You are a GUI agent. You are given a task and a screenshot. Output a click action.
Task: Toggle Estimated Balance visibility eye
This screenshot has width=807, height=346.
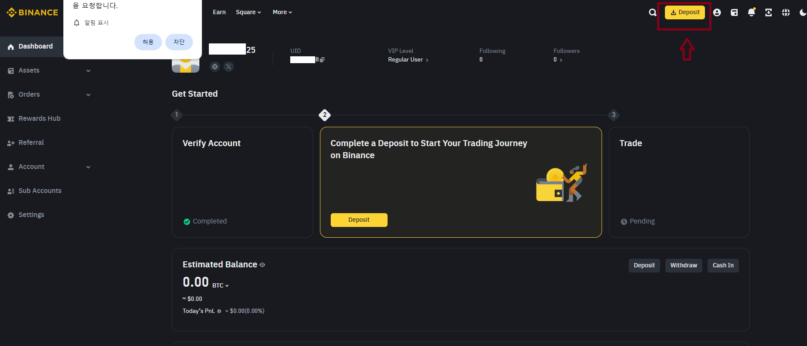point(262,265)
